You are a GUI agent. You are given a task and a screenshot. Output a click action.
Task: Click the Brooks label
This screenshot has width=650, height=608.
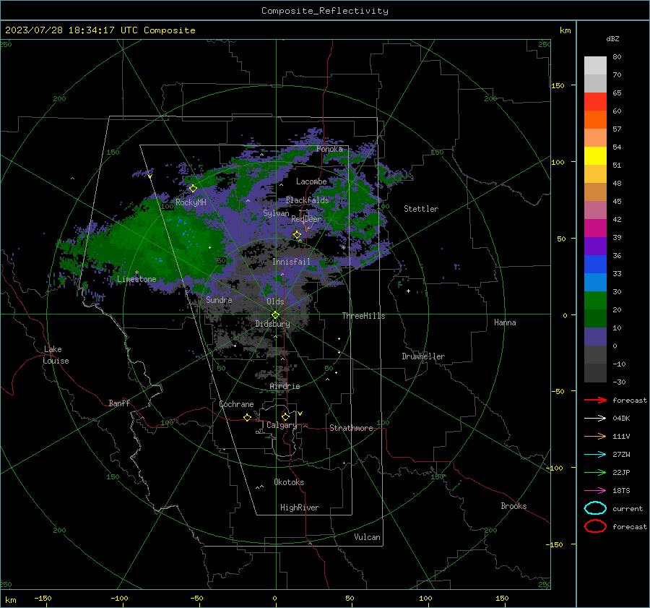(x=513, y=506)
